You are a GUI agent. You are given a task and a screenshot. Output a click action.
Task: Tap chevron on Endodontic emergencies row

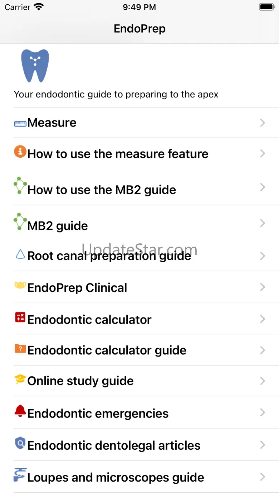click(x=263, y=412)
